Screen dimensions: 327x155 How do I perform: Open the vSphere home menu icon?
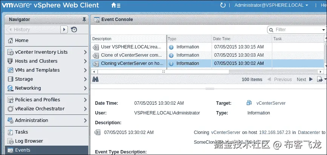116,5
